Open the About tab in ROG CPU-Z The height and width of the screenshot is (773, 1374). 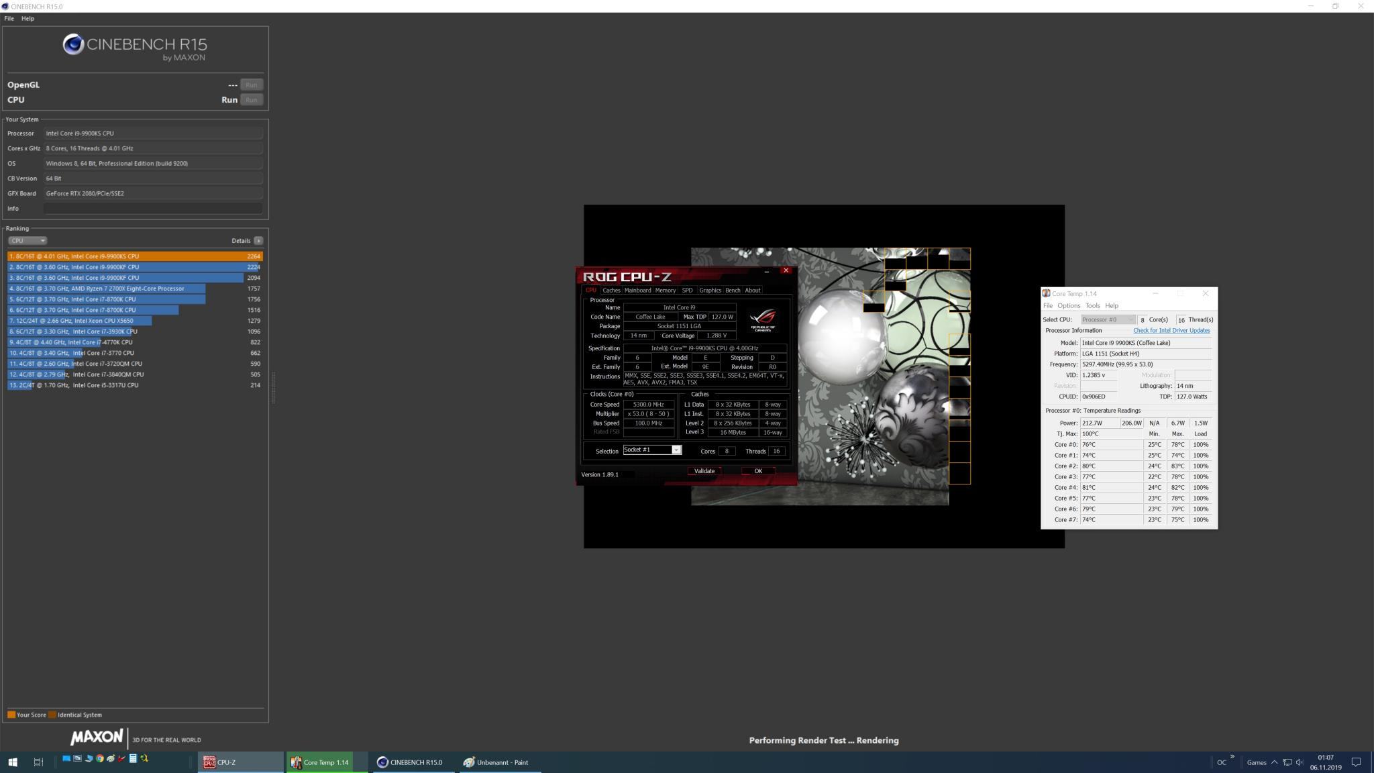(752, 290)
